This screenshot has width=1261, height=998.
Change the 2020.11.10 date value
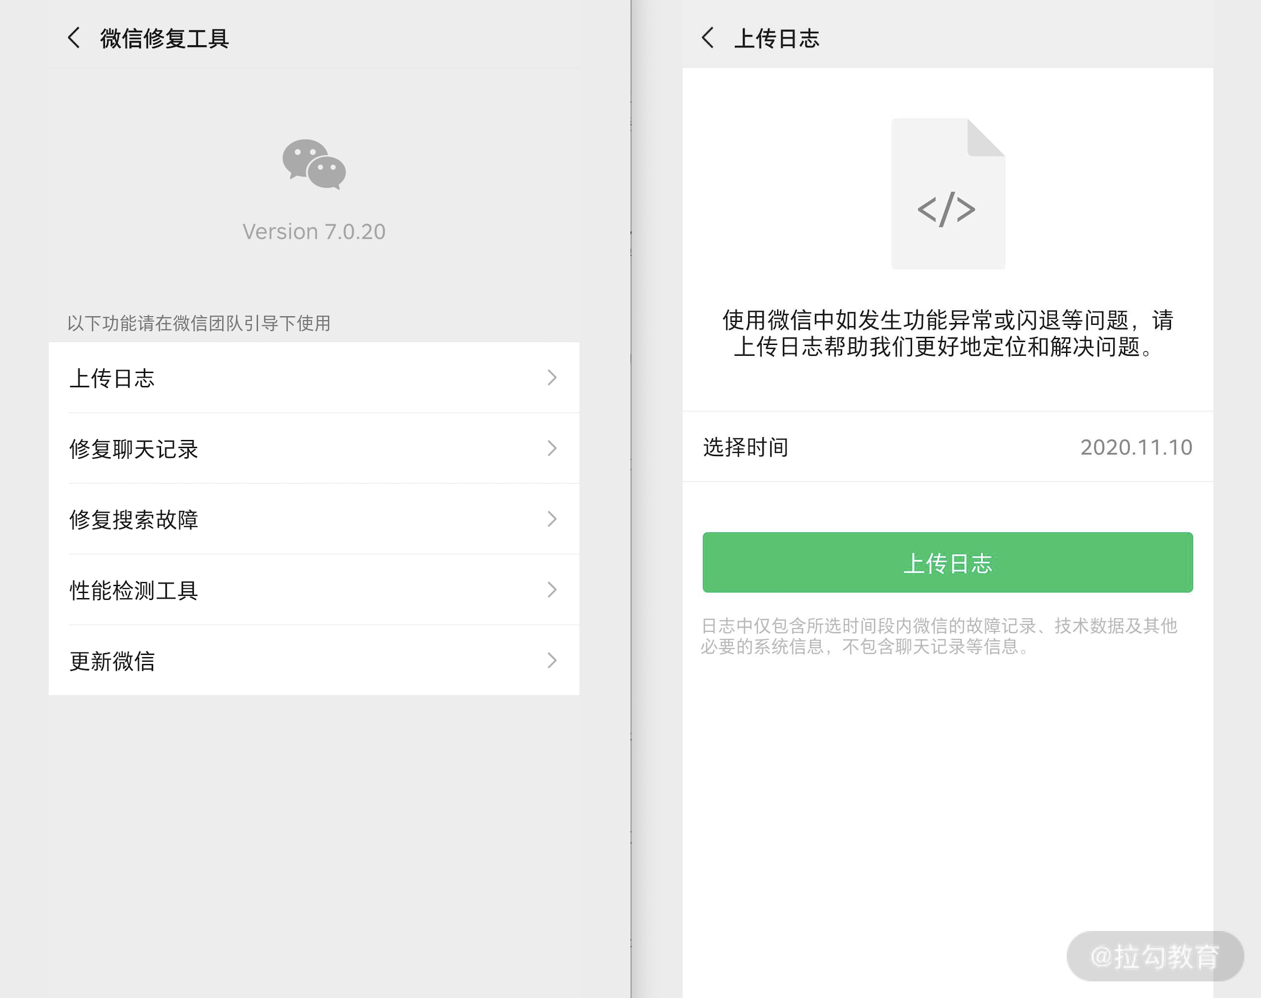point(1135,447)
